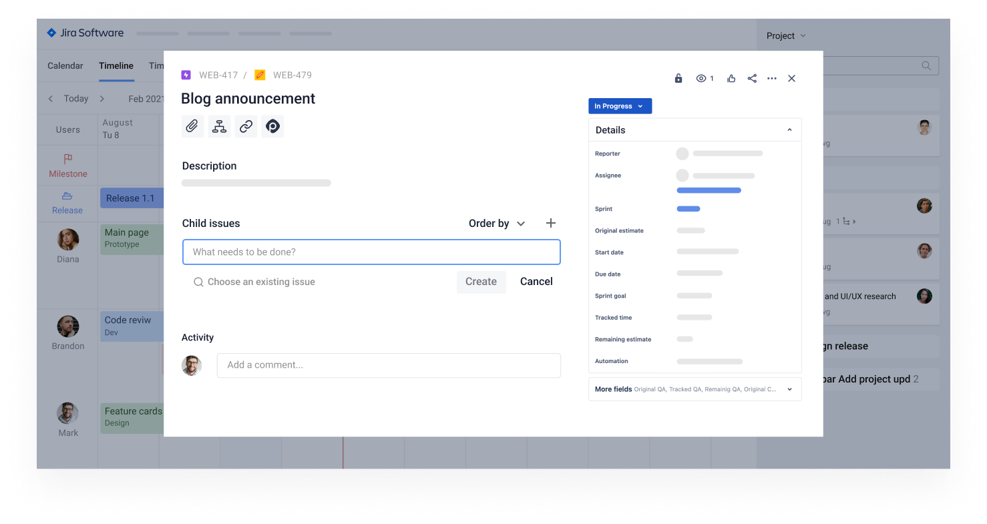
Task: Click Choose an existing issue
Action: coord(261,282)
